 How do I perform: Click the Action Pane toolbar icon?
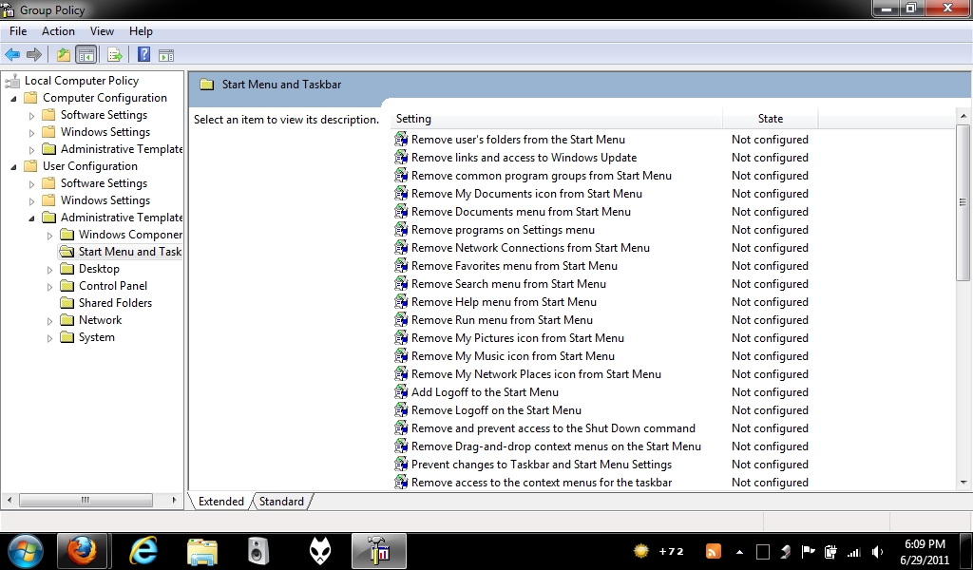pos(165,55)
